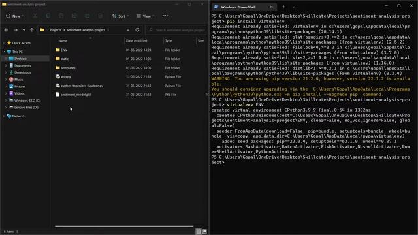
Task: Open the address bar history dropdown
Action: click(128, 30)
